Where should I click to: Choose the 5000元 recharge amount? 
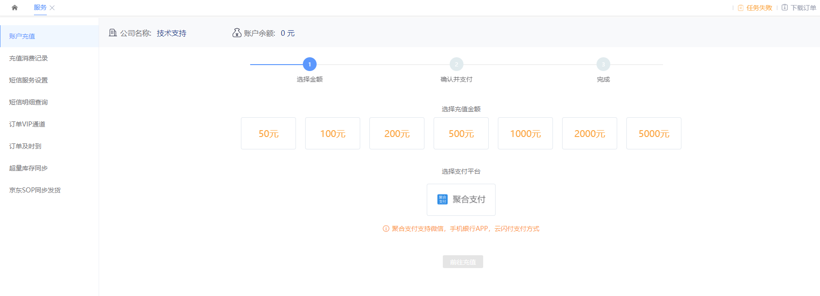(654, 133)
